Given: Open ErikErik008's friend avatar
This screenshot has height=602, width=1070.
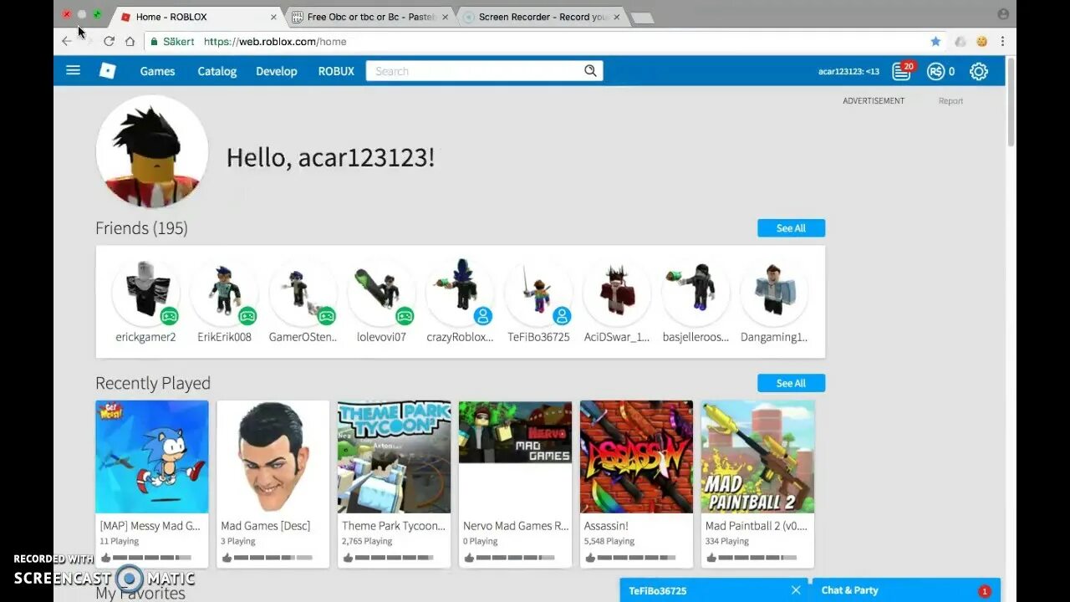Looking at the screenshot, I should (x=224, y=292).
